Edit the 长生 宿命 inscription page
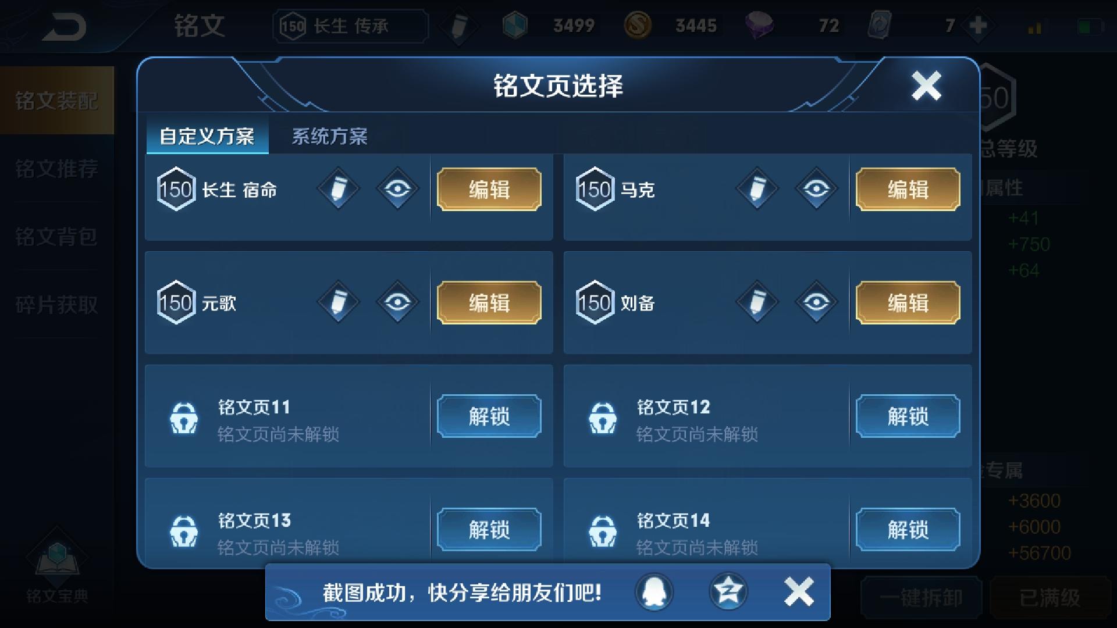Screen dimensions: 1117x628 click(489, 190)
